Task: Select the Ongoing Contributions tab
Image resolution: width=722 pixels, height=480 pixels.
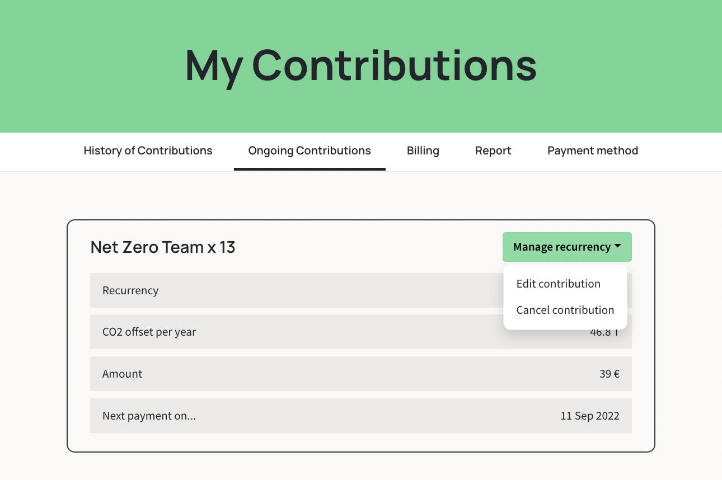Action: (x=310, y=150)
